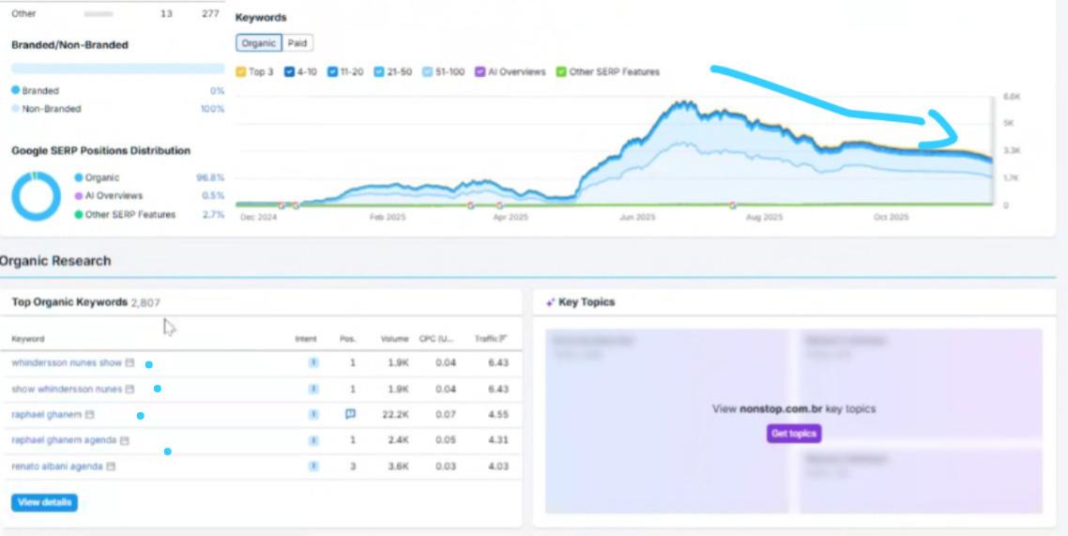Disable the AI Overviews series checkbox
The height and width of the screenshot is (536, 1068).
point(480,71)
